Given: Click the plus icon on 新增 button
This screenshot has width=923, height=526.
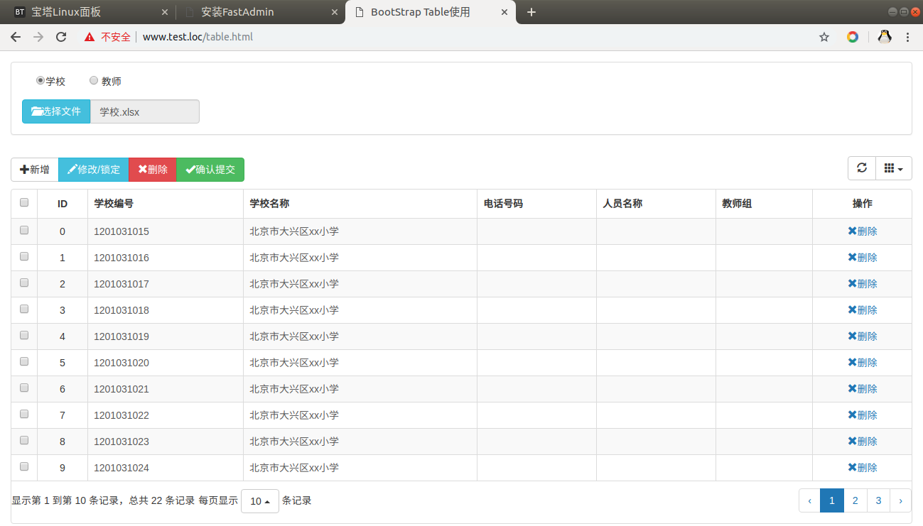Looking at the screenshot, I should [24, 169].
